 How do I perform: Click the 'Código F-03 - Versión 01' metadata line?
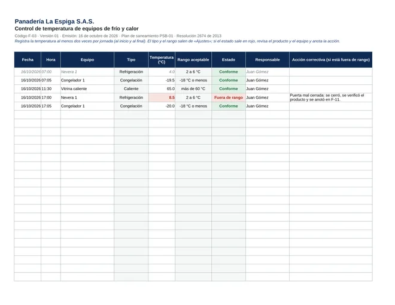[x=118, y=36]
